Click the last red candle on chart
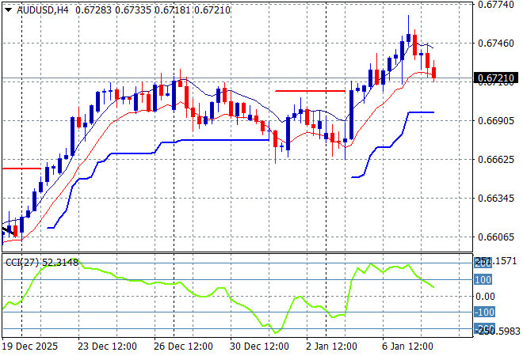523x356 pixels. [433, 73]
